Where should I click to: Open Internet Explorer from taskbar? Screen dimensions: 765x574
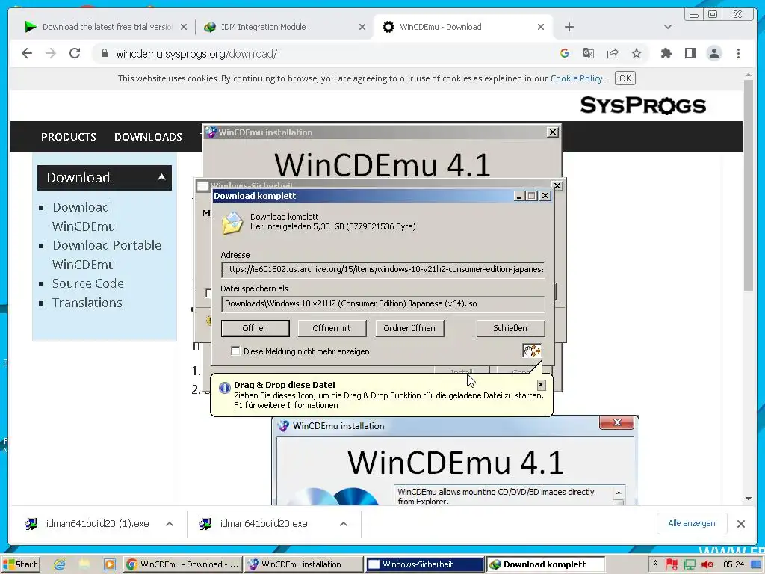(60, 564)
